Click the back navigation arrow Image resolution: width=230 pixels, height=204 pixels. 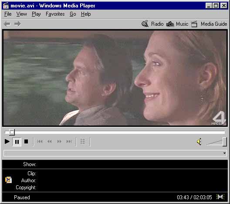coord(7,24)
